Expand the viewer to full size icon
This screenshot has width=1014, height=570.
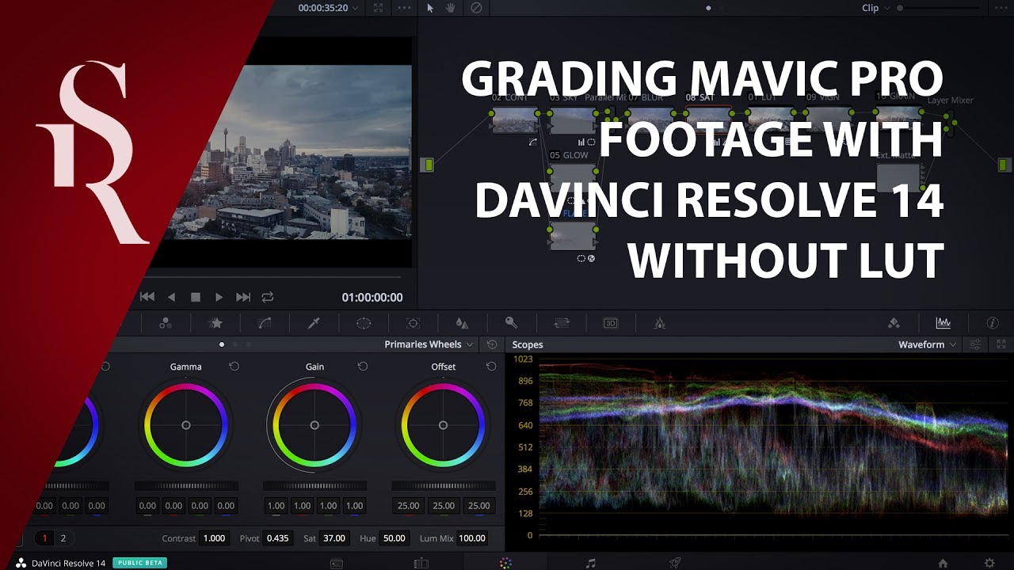click(x=378, y=8)
